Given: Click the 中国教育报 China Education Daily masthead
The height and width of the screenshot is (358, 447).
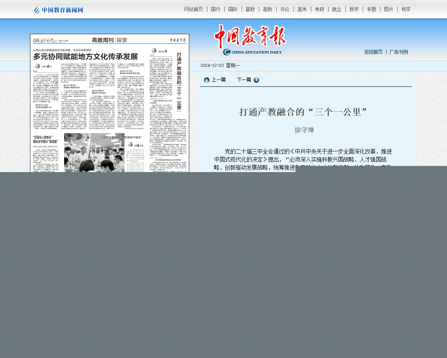Looking at the screenshot, I should [250, 40].
